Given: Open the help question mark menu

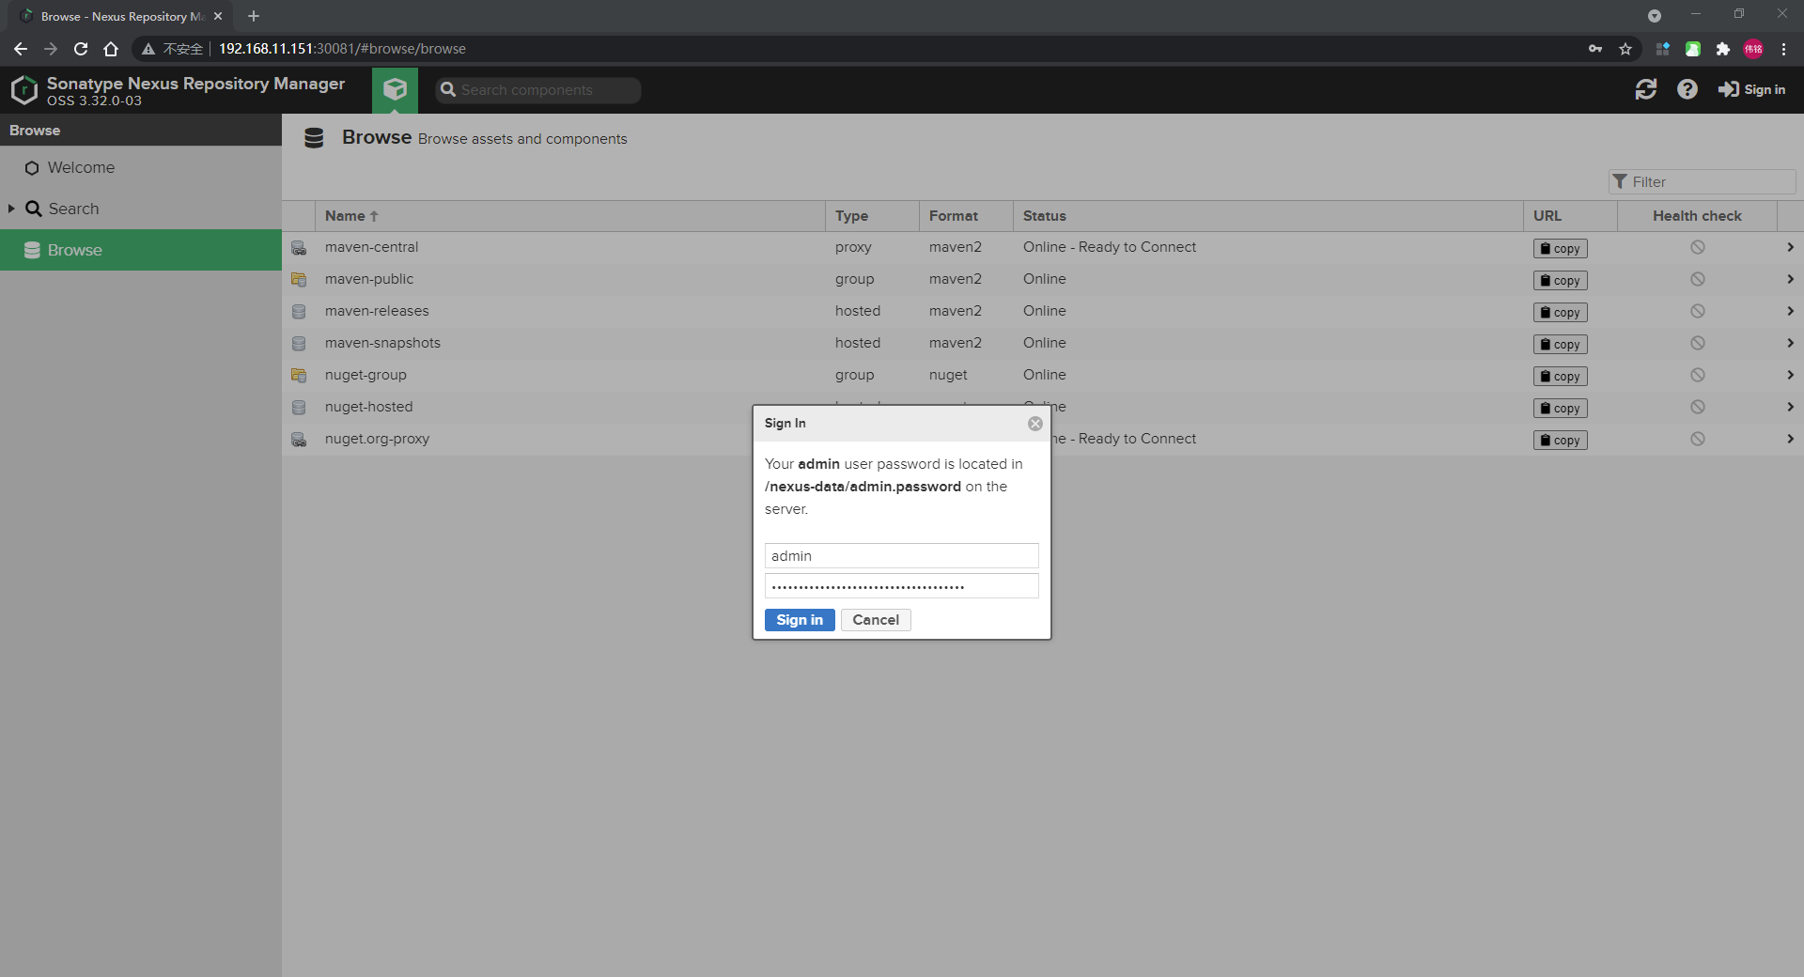Looking at the screenshot, I should (x=1687, y=89).
